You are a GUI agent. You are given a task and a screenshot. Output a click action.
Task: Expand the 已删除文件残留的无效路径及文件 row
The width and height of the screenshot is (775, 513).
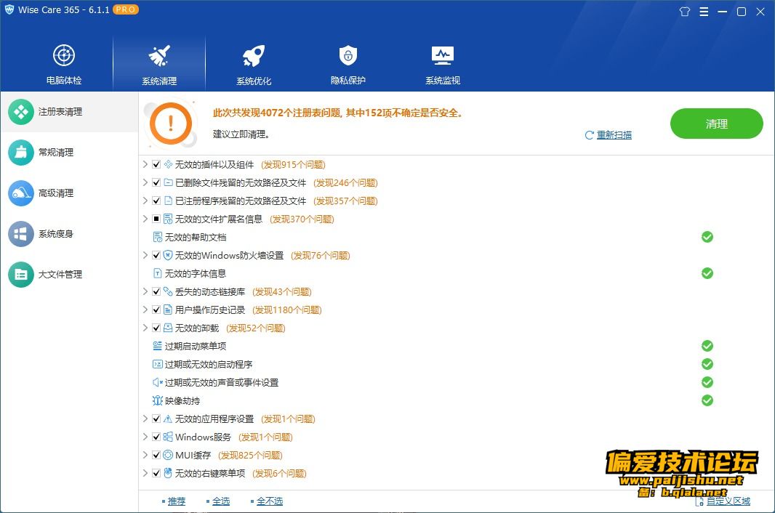click(145, 182)
